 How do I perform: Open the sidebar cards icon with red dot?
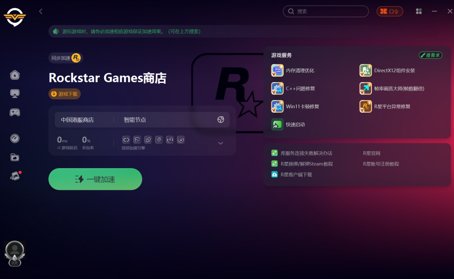pyautogui.click(x=16, y=176)
